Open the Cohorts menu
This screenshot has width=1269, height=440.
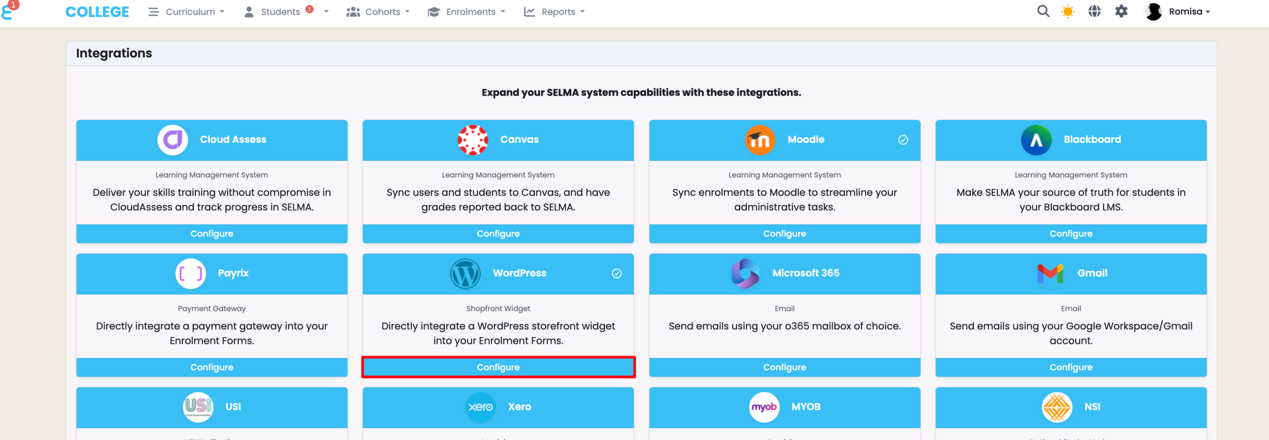(378, 12)
